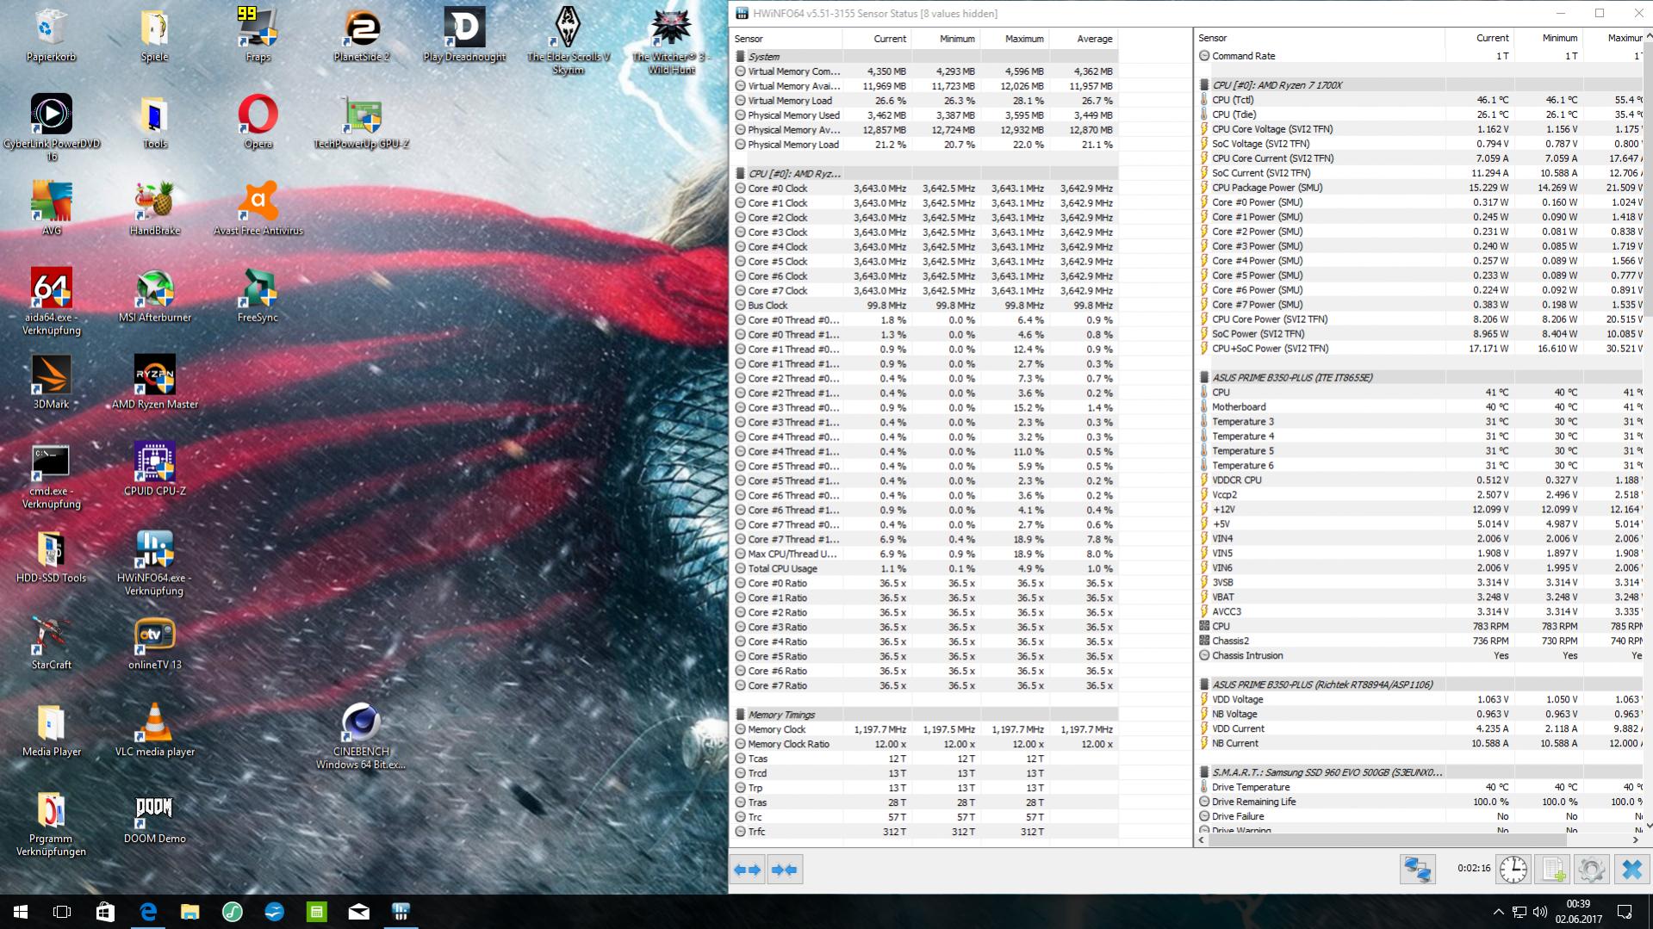1653x929 pixels.
Task: Select the Memory Clock Ratio row
Action: point(924,744)
